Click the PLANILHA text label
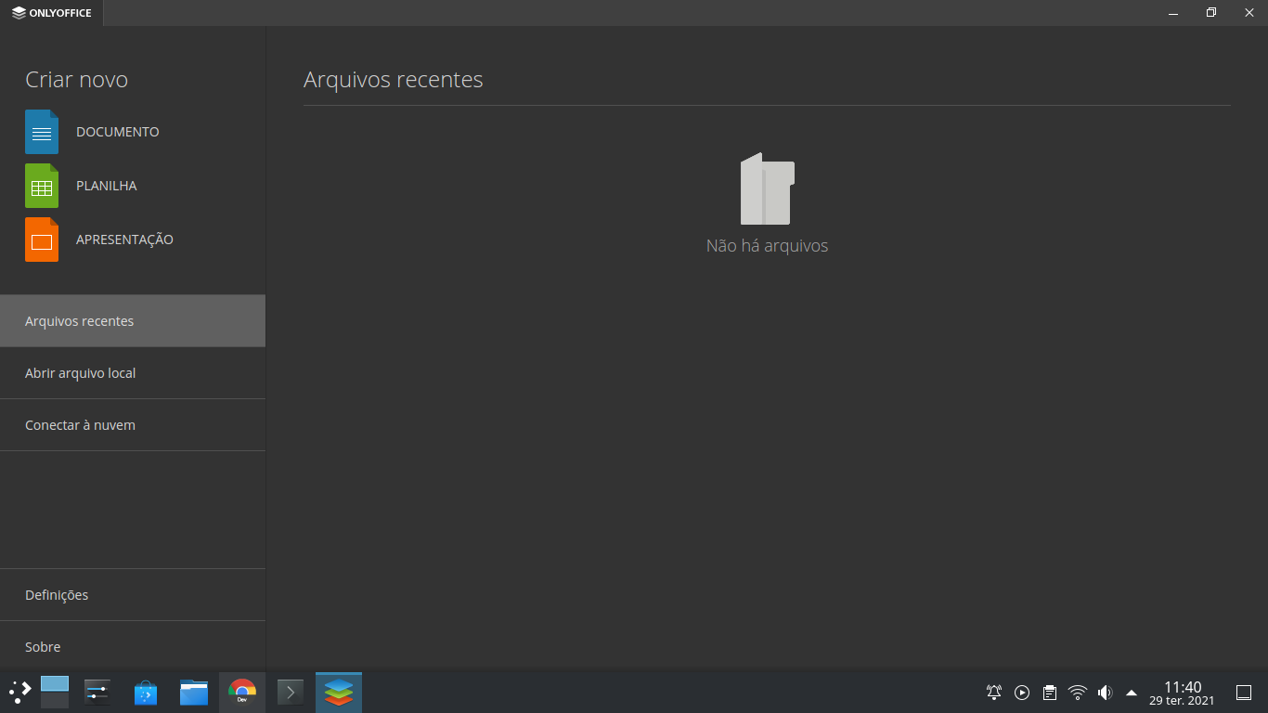Screen dimensions: 1268x713 click(x=107, y=186)
